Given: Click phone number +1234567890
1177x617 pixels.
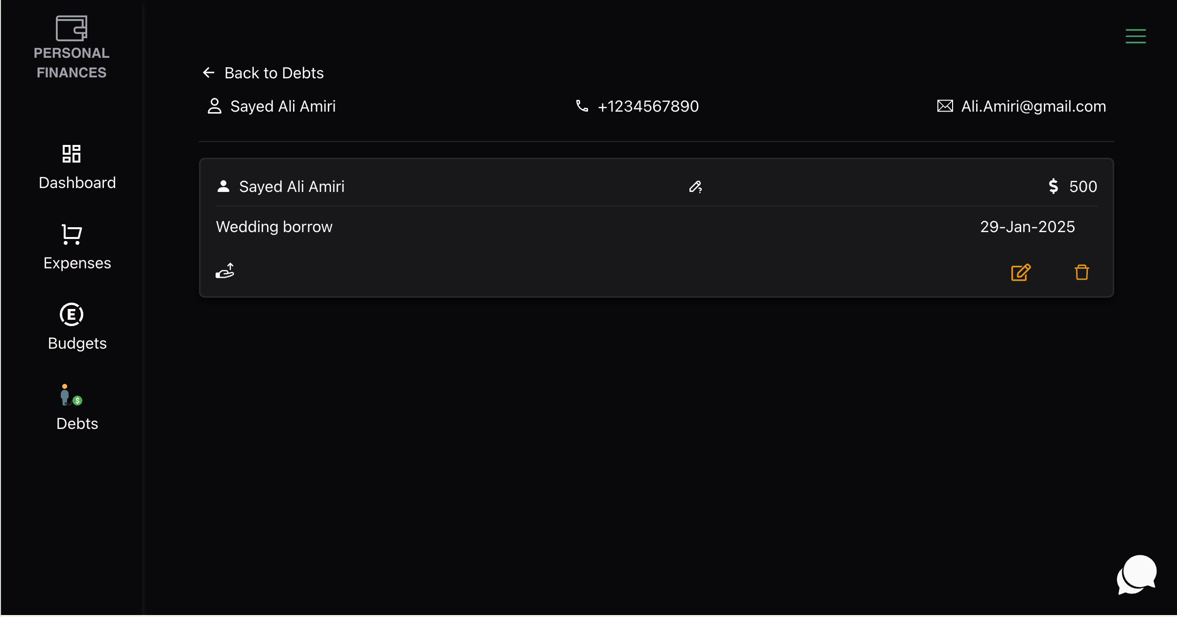Looking at the screenshot, I should [x=648, y=106].
